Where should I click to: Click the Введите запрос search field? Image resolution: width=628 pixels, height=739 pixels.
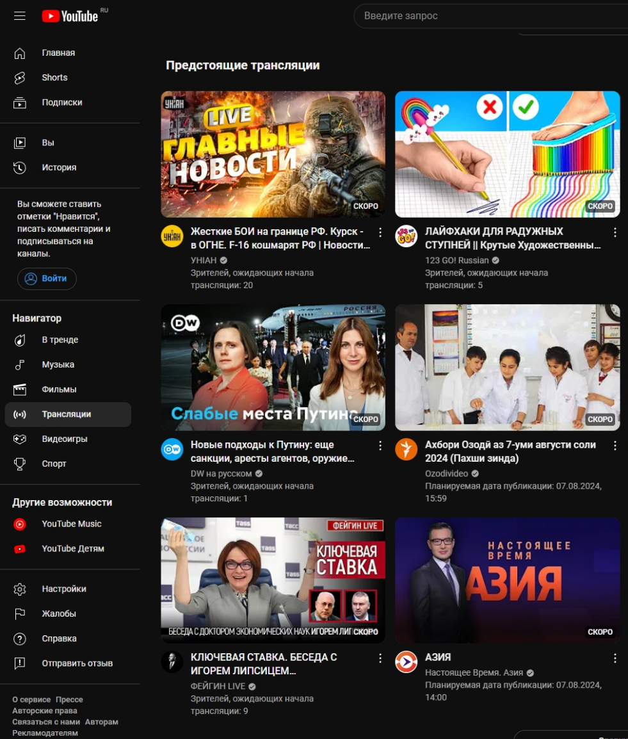coord(491,16)
